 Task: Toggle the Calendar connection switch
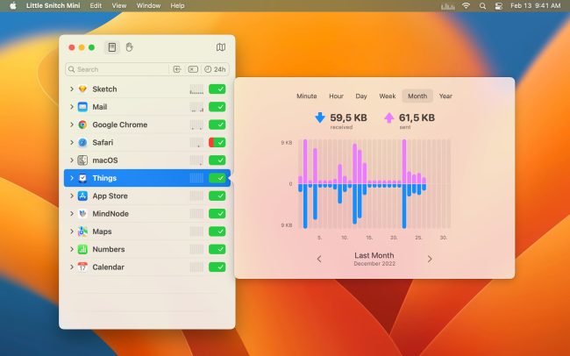(217, 267)
